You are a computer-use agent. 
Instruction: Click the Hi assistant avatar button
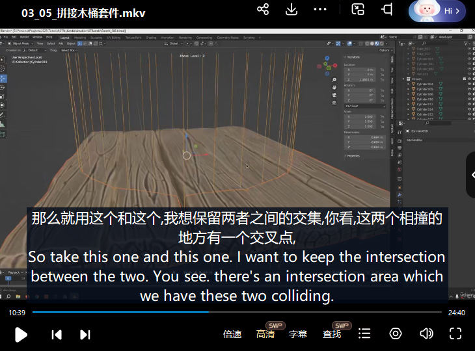tap(437, 10)
